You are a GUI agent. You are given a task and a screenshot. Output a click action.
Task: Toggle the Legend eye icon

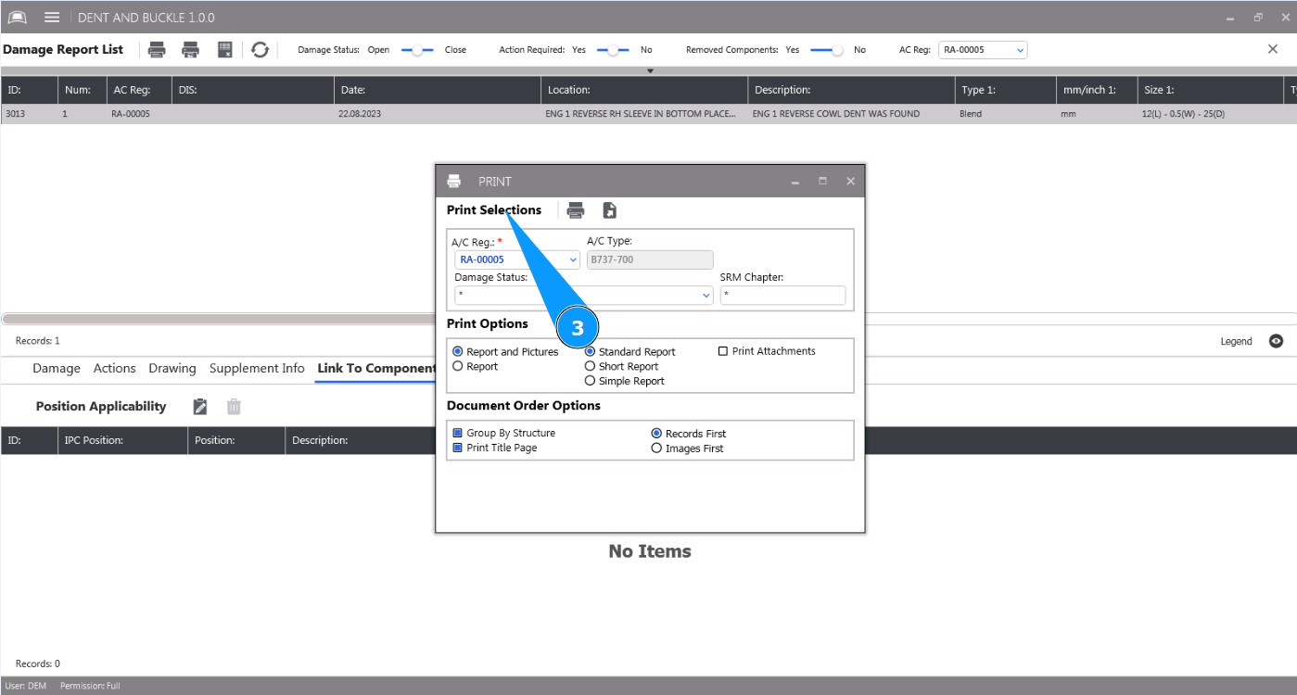(x=1277, y=341)
